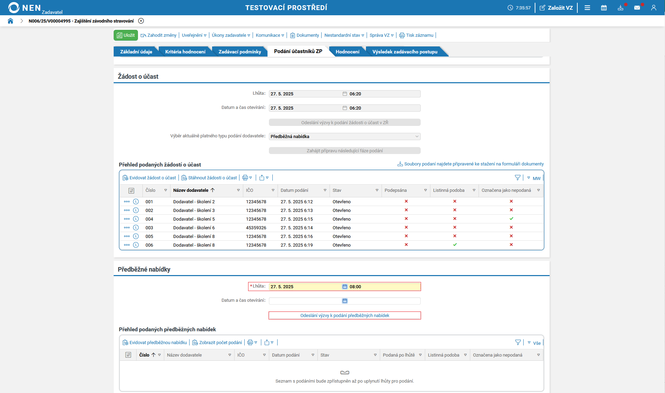665x393 pixels.
Task: Open the hamburger menu icon
Action: 587,8
